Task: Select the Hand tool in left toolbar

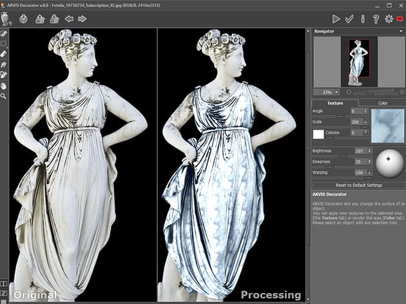Action: point(4,85)
